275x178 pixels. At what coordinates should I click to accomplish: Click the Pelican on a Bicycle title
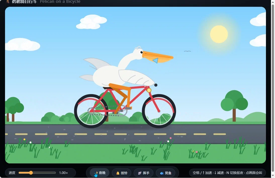(x=60, y=2)
